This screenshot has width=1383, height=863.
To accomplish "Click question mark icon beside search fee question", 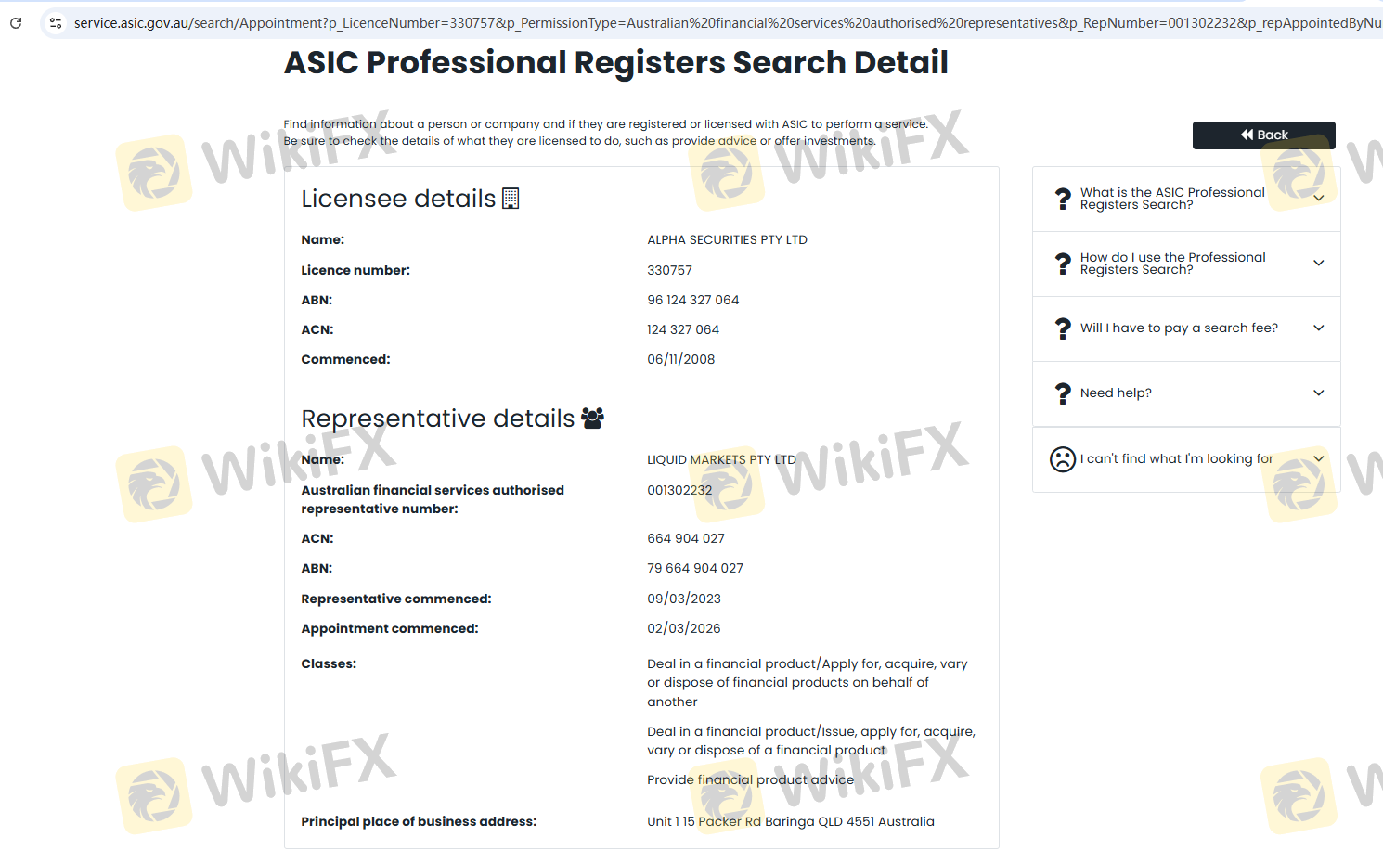I will click(1063, 328).
